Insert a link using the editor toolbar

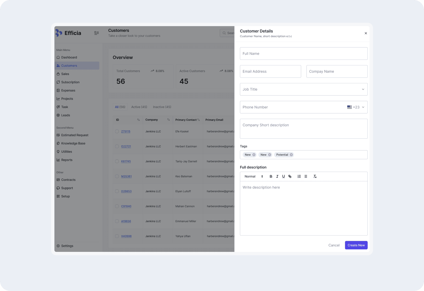click(290, 176)
